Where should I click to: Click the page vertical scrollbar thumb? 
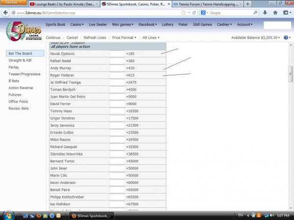pyautogui.click(x=290, y=75)
